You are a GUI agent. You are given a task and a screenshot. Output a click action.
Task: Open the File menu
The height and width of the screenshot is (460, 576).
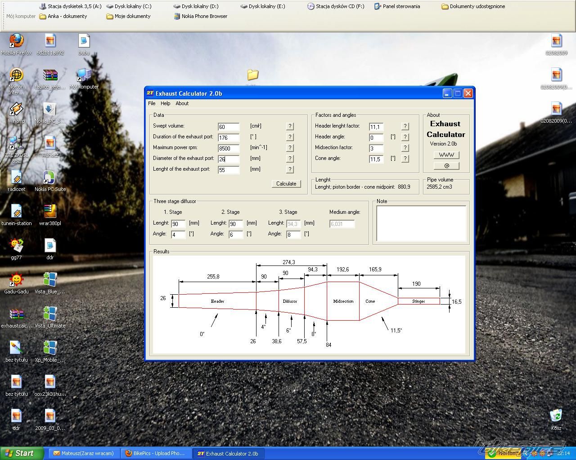pos(152,104)
